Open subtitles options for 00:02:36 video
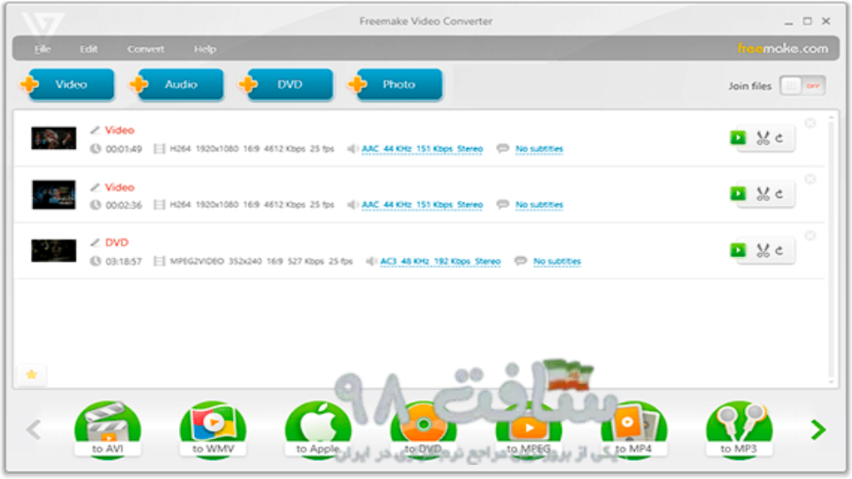The width and height of the screenshot is (852, 479). pos(539,205)
